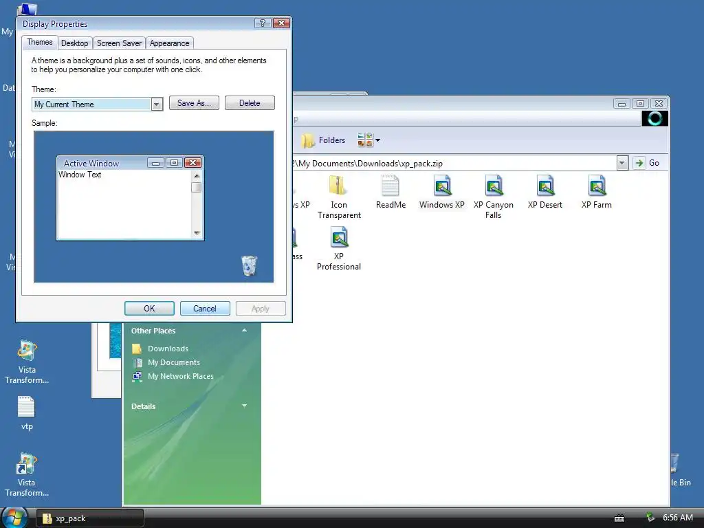Select the XP Farm theme file
Image resolution: width=704 pixels, height=528 pixels.
point(596,192)
